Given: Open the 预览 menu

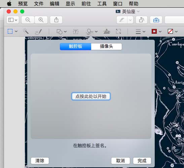Looking at the screenshot, I should coord(23,4).
